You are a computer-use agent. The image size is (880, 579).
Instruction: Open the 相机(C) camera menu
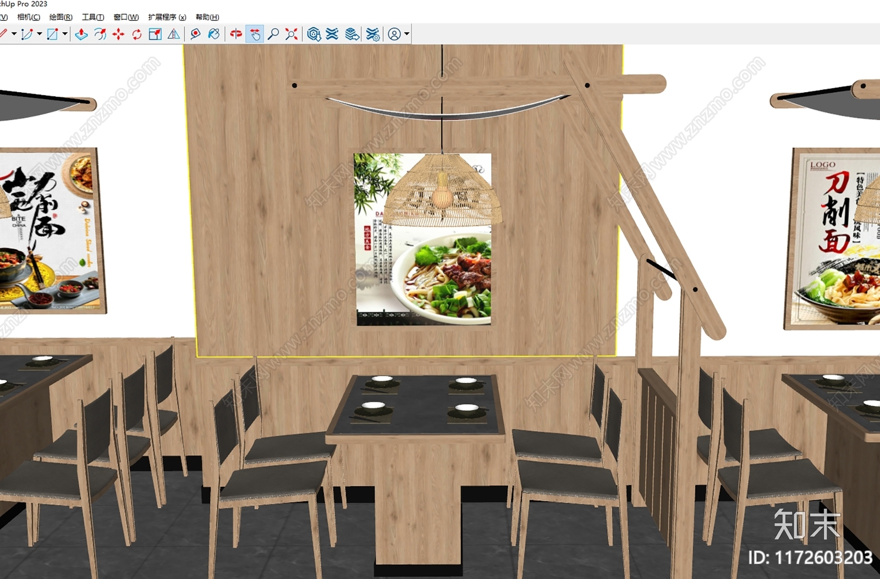(x=29, y=17)
